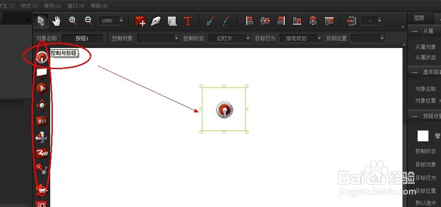Click the slideshow screen component icon
The image size is (441, 207).
[41, 73]
